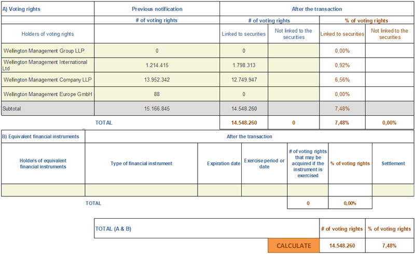Select linked to securities value 1.798.313
The image size is (415, 254).
click(x=244, y=65)
